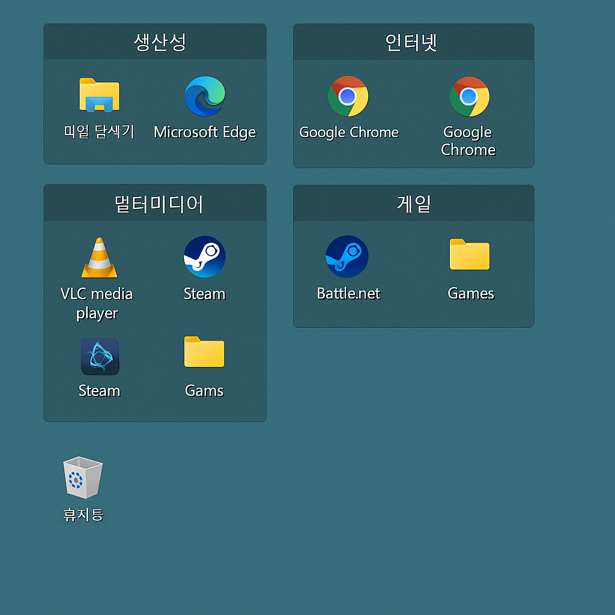Open Google Chrome with the single-line label
The image size is (615, 615).
point(348,96)
